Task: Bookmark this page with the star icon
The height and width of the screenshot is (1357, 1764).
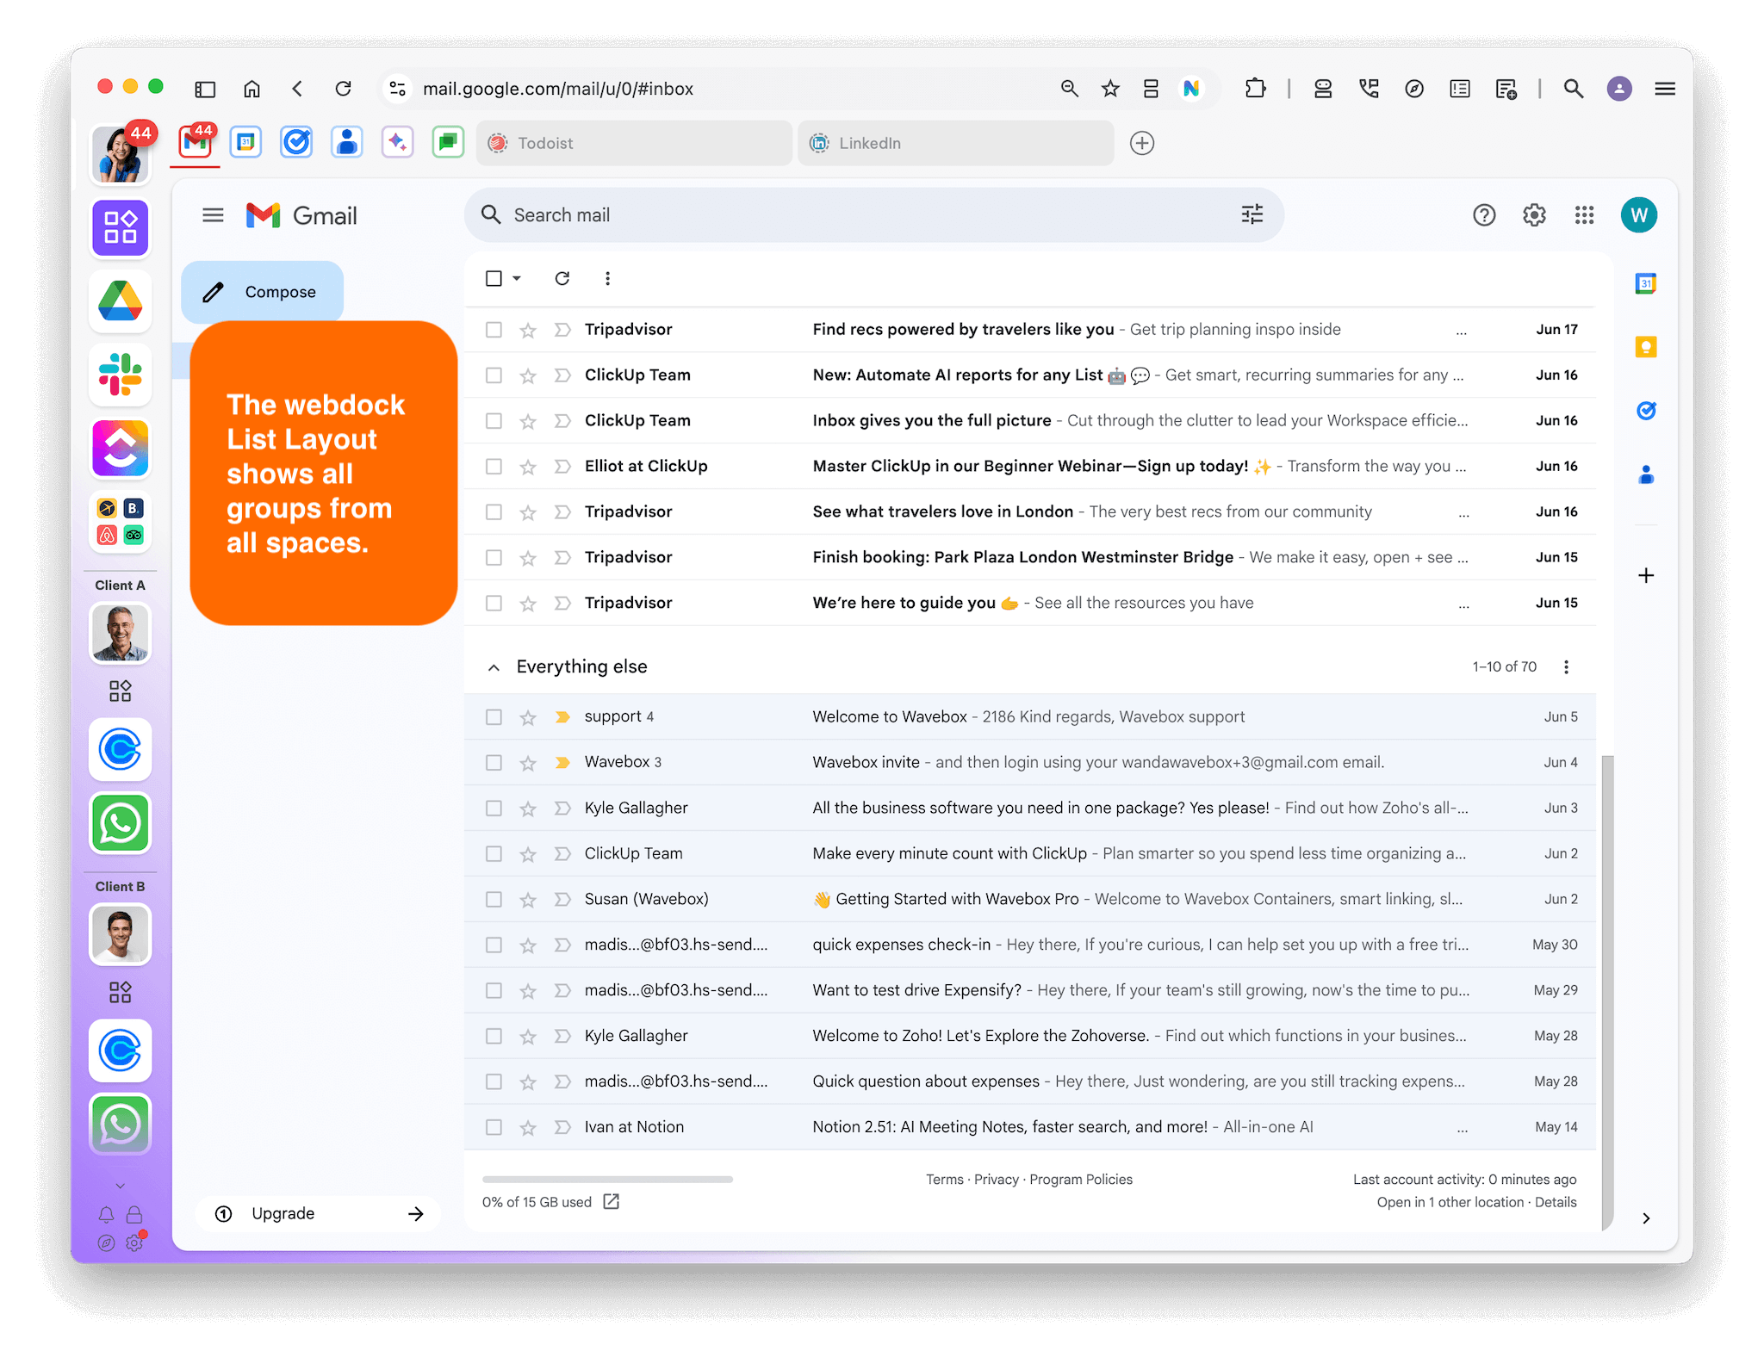Action: click(1110, 89)
